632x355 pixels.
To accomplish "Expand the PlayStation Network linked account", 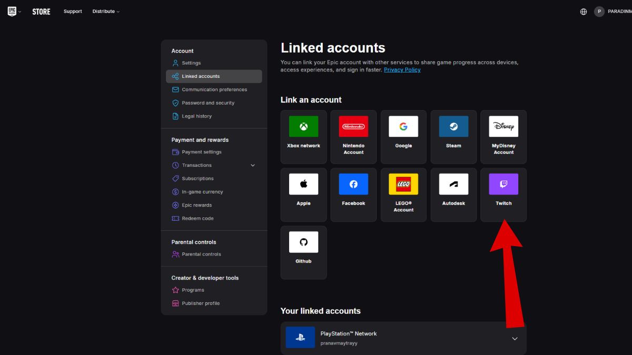I will (x=515, y=339).
